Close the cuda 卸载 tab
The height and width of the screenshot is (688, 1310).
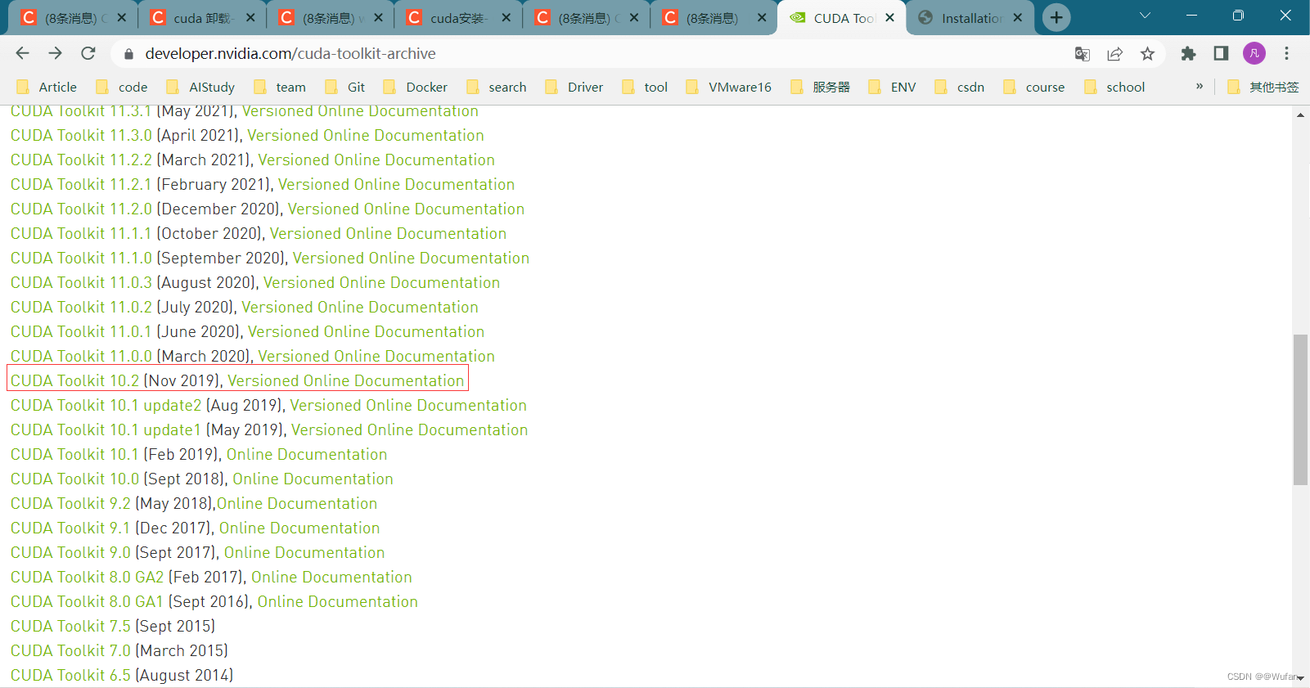pos(250,17)
